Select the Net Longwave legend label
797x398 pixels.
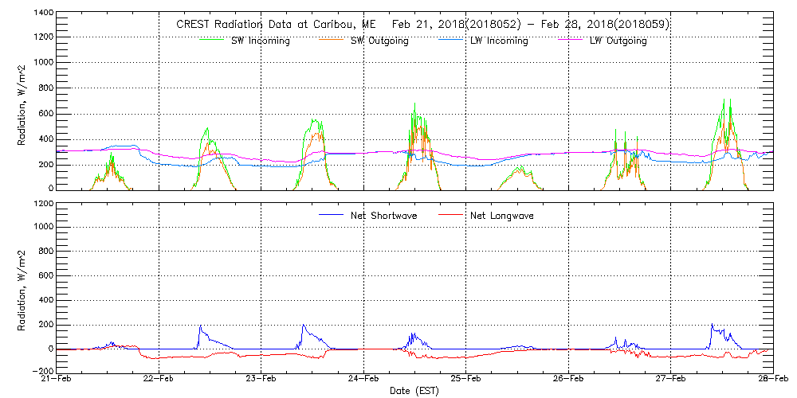pos(499,216)
